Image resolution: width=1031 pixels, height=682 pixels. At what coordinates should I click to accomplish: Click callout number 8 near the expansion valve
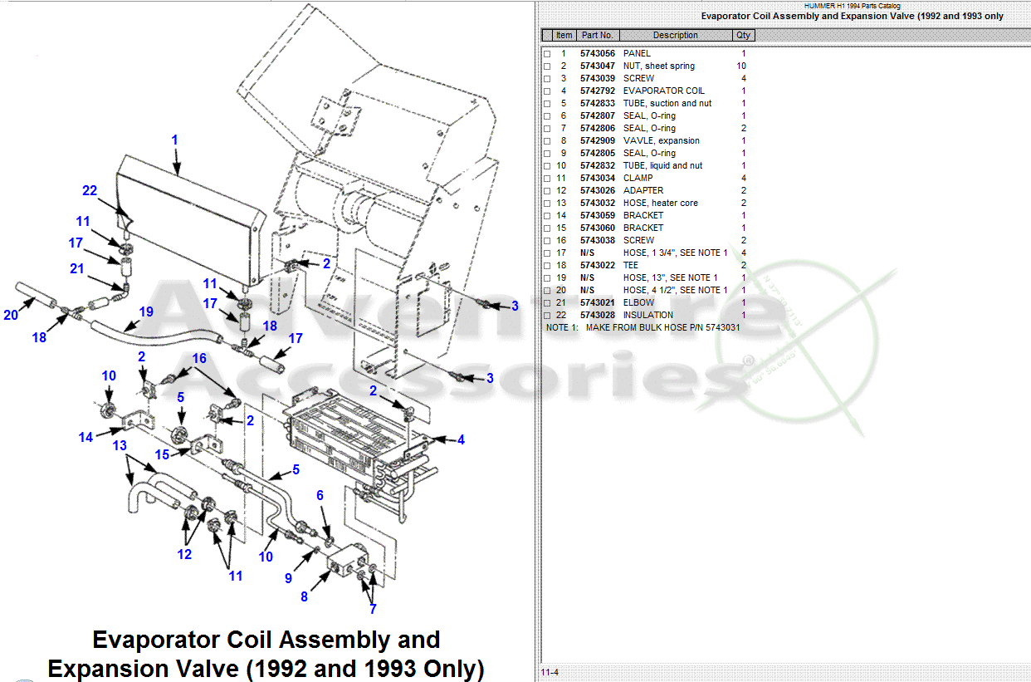(x=304, y=596)
